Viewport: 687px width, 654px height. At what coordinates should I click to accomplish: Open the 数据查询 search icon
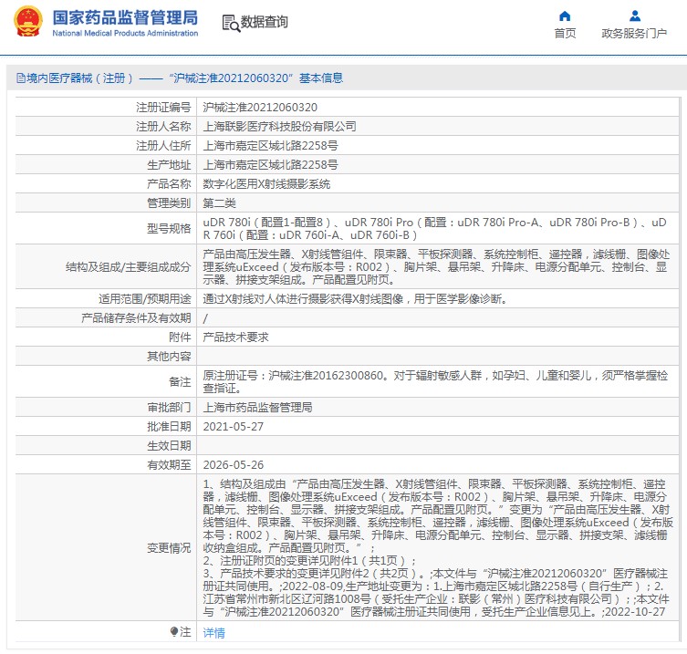point(231,23)
